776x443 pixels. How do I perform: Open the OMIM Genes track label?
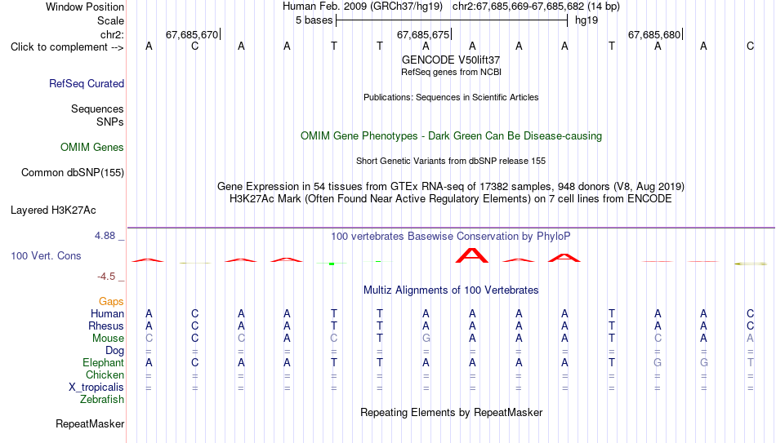pos(92,148)
